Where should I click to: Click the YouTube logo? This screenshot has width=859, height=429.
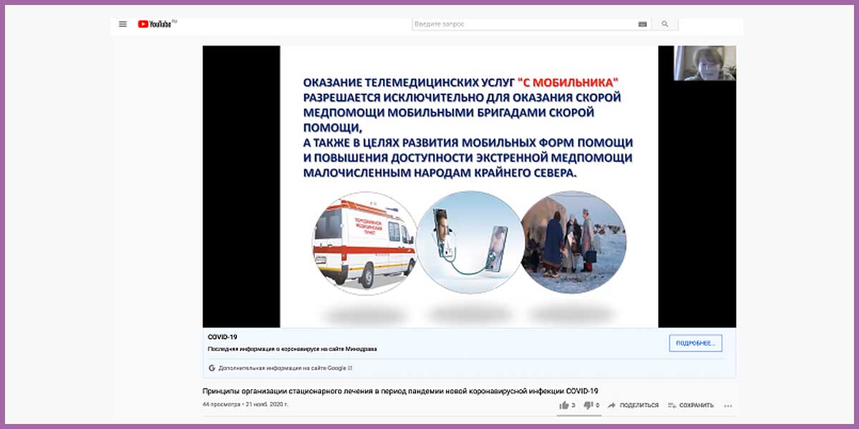click(156, 24)
